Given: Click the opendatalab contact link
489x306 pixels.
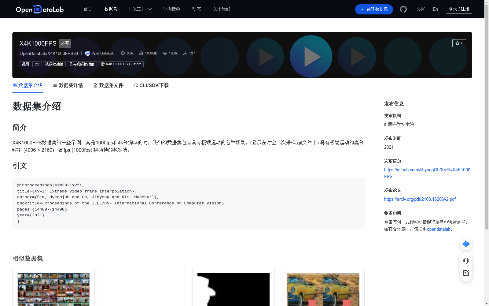Looking at the screenshot, I should (439, 229).
